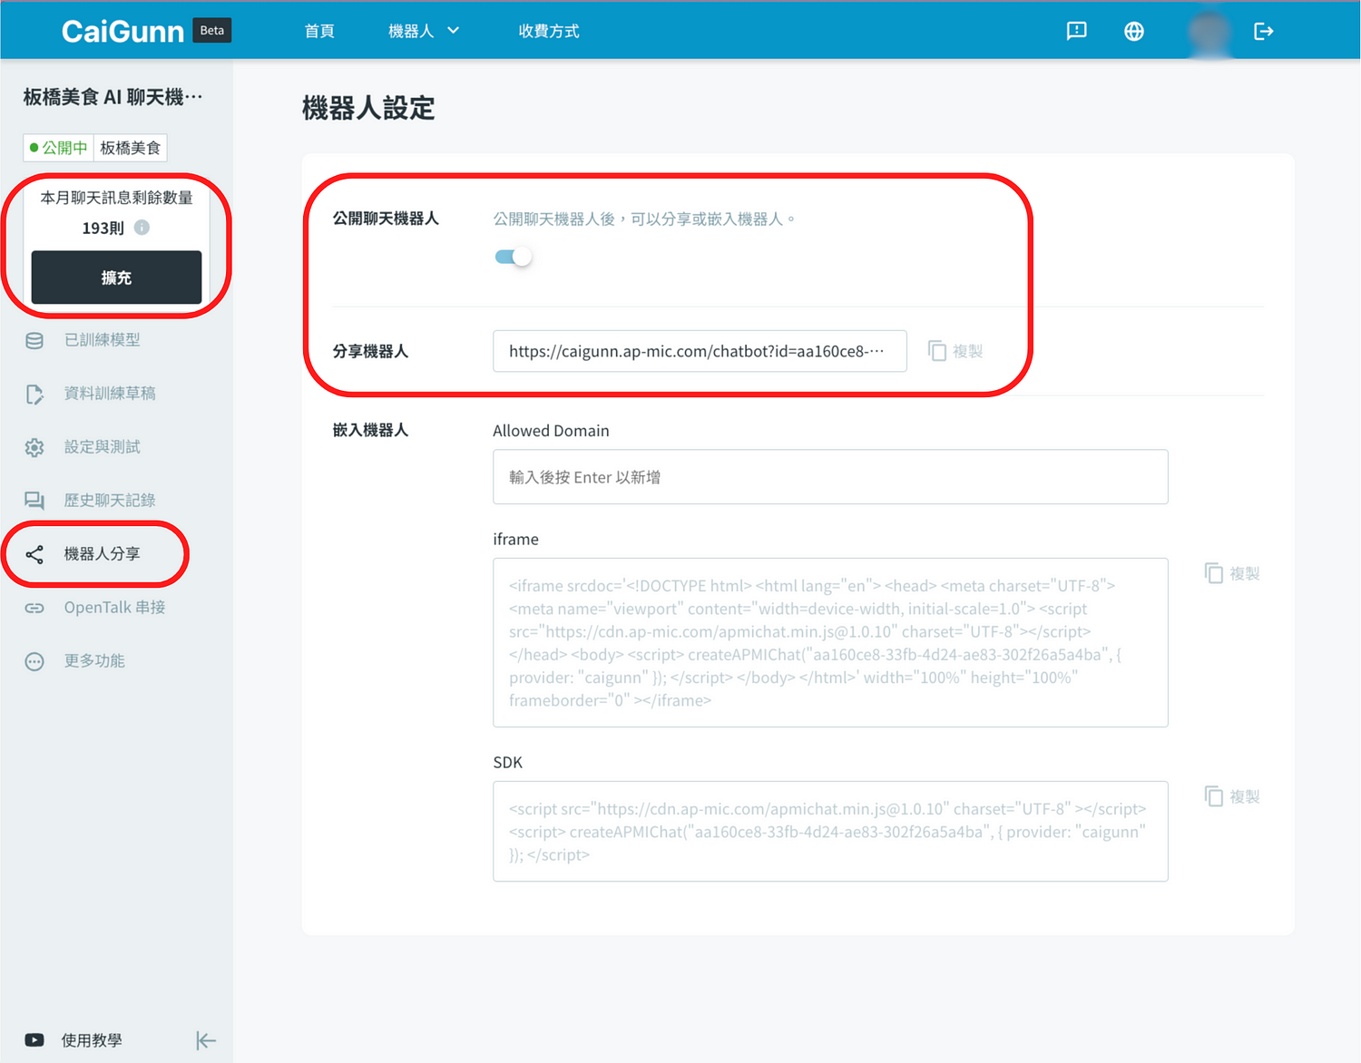Click the draft file icon for 資料訓練草稿
1361x1063 pixels.
pyautogui.click(x=34, y=394)
